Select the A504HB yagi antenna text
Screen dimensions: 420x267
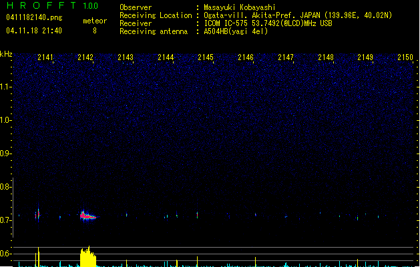pos(236,31)
